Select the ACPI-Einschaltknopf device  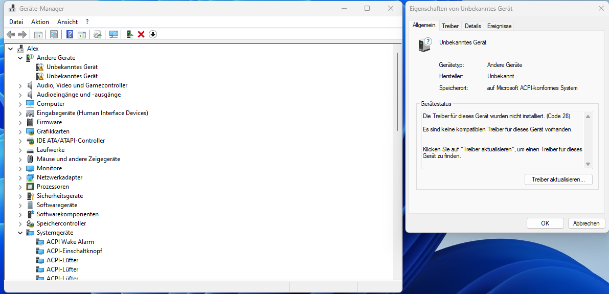74,251
